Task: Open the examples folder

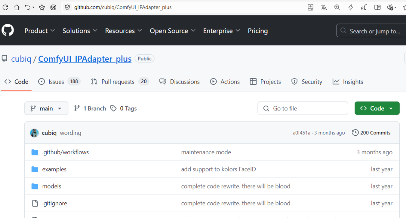Action: [x=55, y=169]
